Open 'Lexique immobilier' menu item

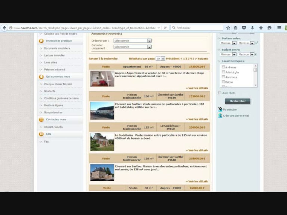coord(54,56)
